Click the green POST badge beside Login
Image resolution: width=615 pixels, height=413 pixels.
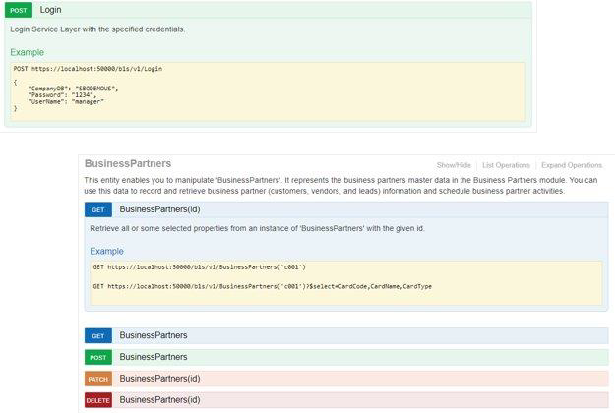20,9
